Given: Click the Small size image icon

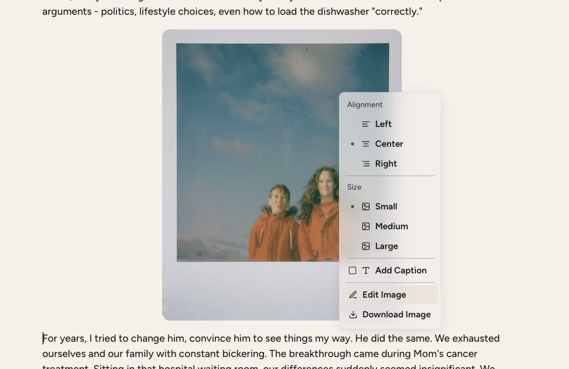Looking at the screenshot, I should [366, 207].
